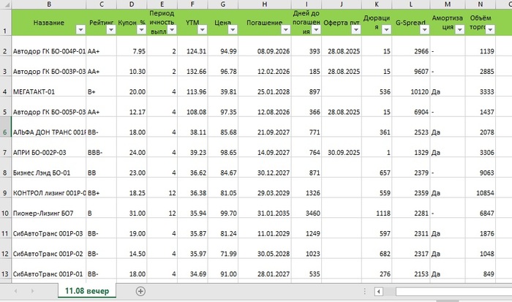
Task: Add a new sheet with plus icon
Action: (141, 291)
